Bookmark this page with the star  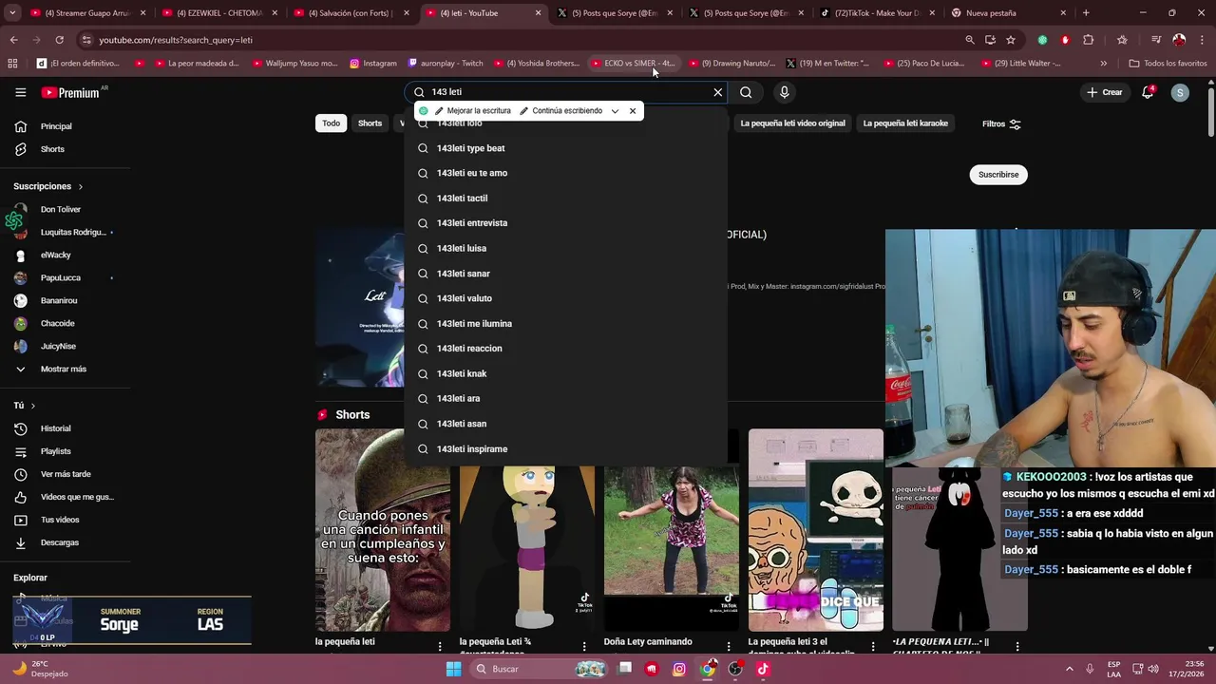pos(1011,40)
